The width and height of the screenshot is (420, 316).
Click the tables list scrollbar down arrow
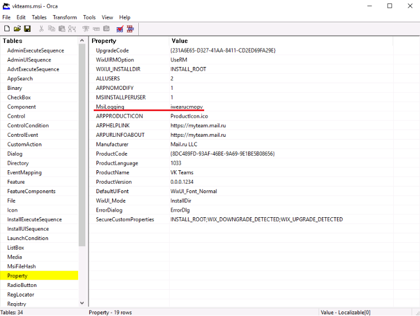[83, 303]
